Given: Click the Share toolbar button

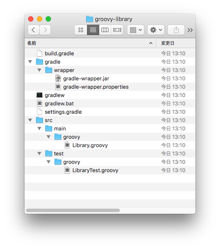Looking at the screenshot, I should click(x=176, y=30).
